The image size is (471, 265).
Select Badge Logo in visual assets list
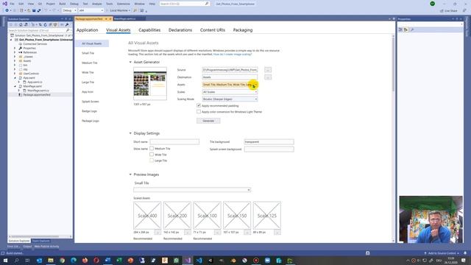point(89,111)
